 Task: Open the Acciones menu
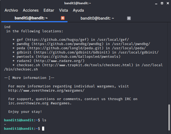pos(31,10)
